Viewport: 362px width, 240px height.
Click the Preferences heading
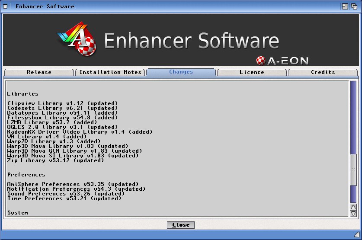coord(26,175)
